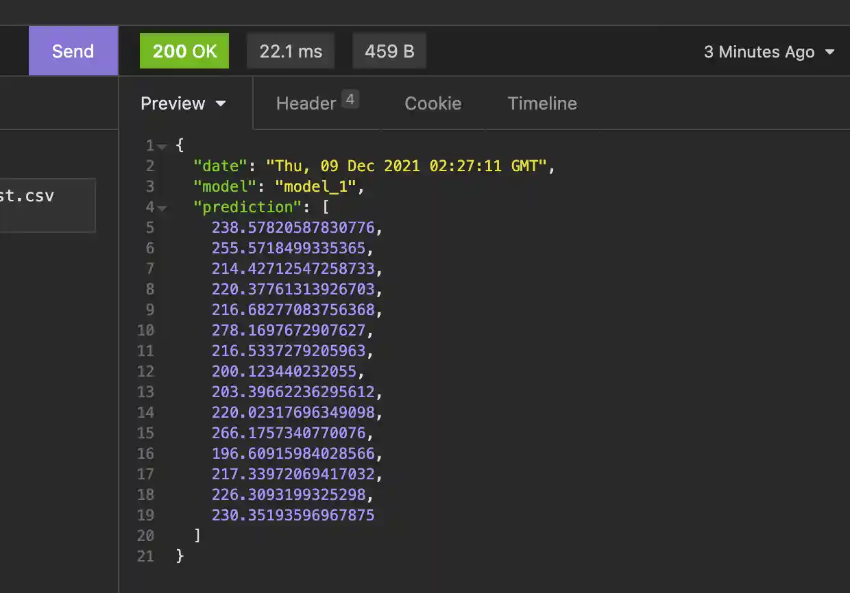
Task: Switch to the Timeline tab
Action: (x=542, y=103)
